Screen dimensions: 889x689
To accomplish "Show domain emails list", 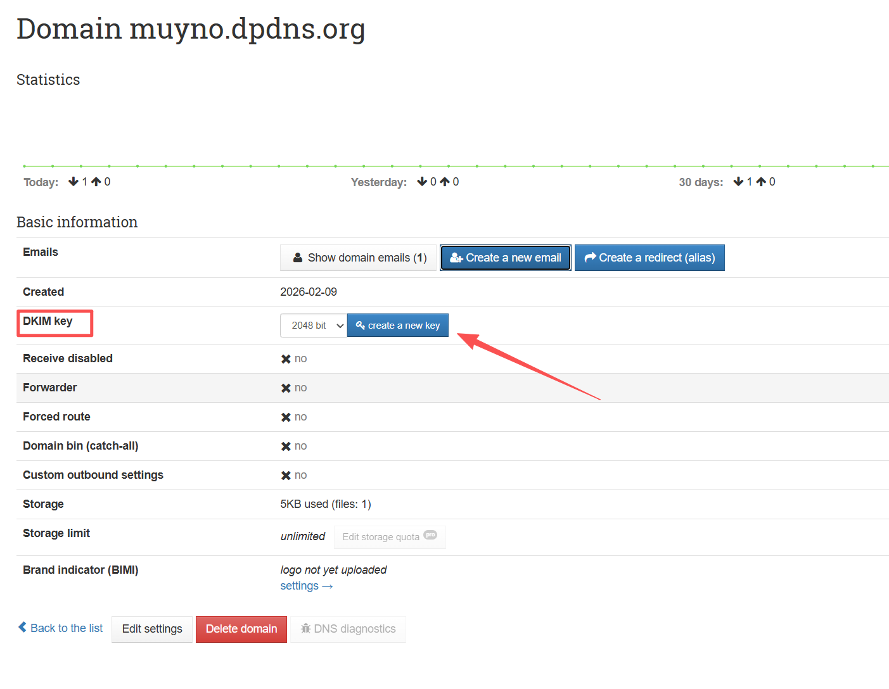I will pos(359,258).
